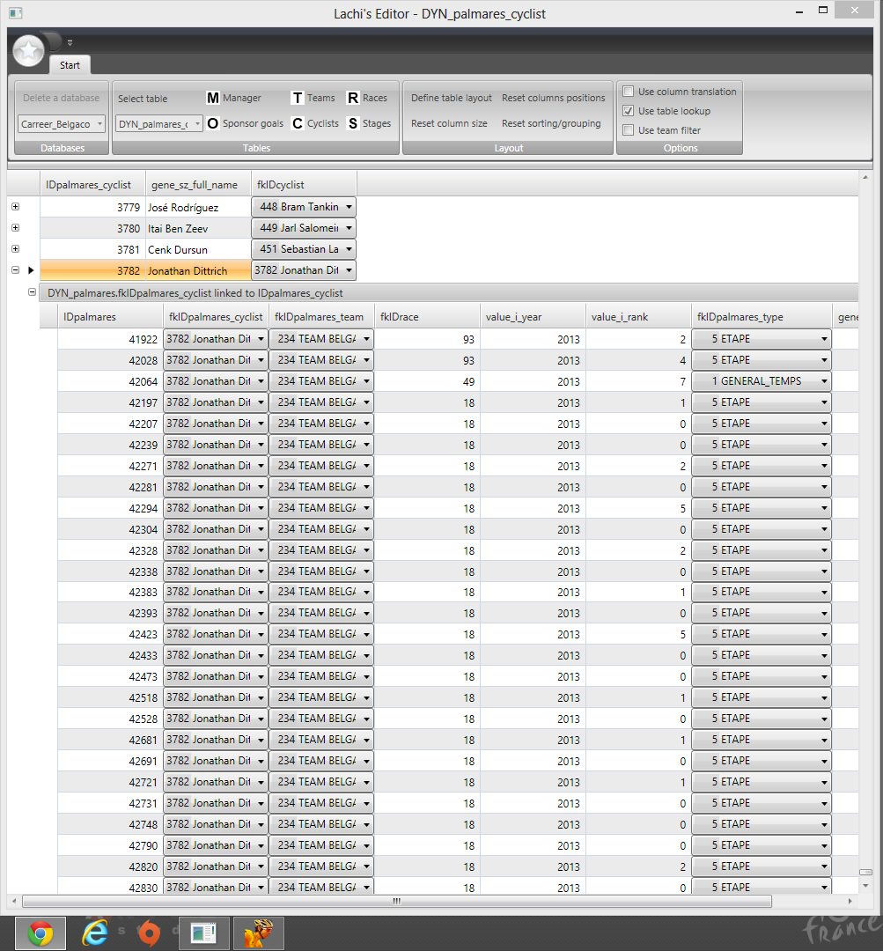883x951 pixels.
Task: Enable Use column translation checkbox
Action: [x=628, y=92]
